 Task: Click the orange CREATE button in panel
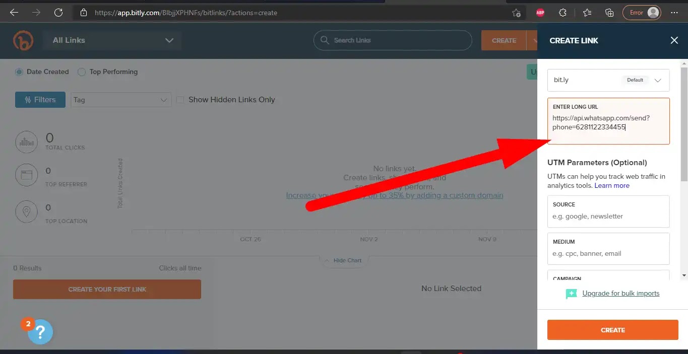point(613,330)
